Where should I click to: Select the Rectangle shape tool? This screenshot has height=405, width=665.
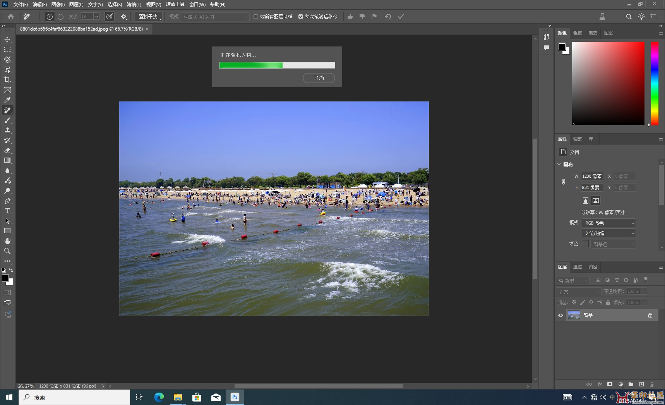pos(7,231)
